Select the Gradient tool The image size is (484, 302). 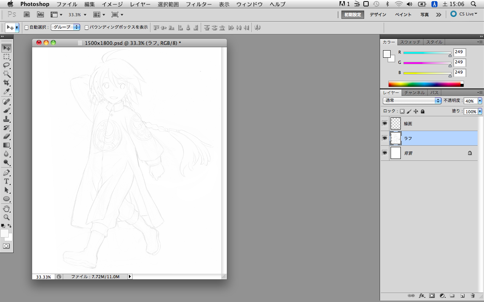coord(6,145)
